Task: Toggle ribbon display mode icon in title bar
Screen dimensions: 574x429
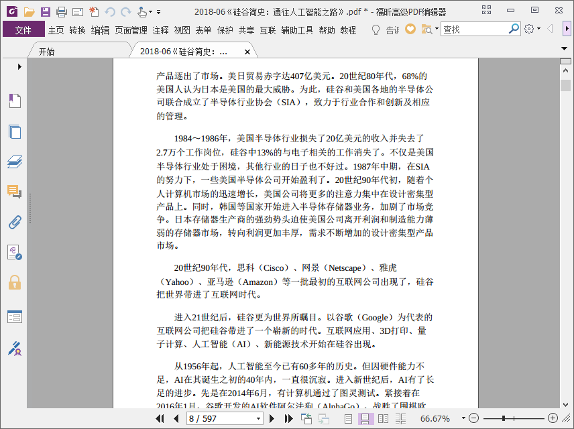Action: coord(486,10)
